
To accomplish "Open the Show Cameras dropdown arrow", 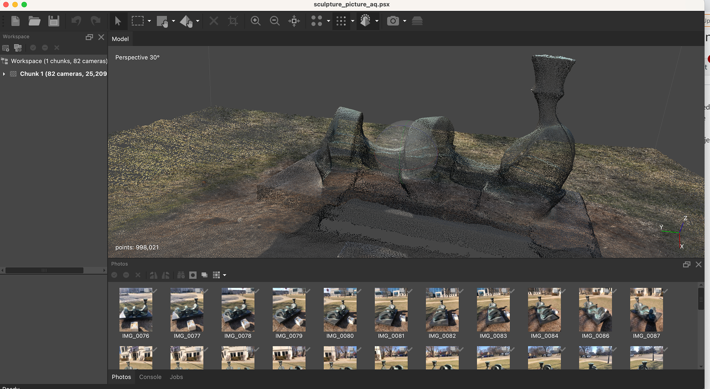I will [405, 21].
